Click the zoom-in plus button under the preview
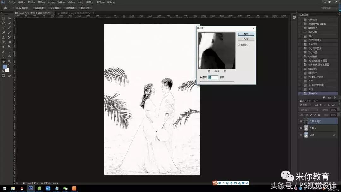341x192 pixels. (x=225, y=71)
